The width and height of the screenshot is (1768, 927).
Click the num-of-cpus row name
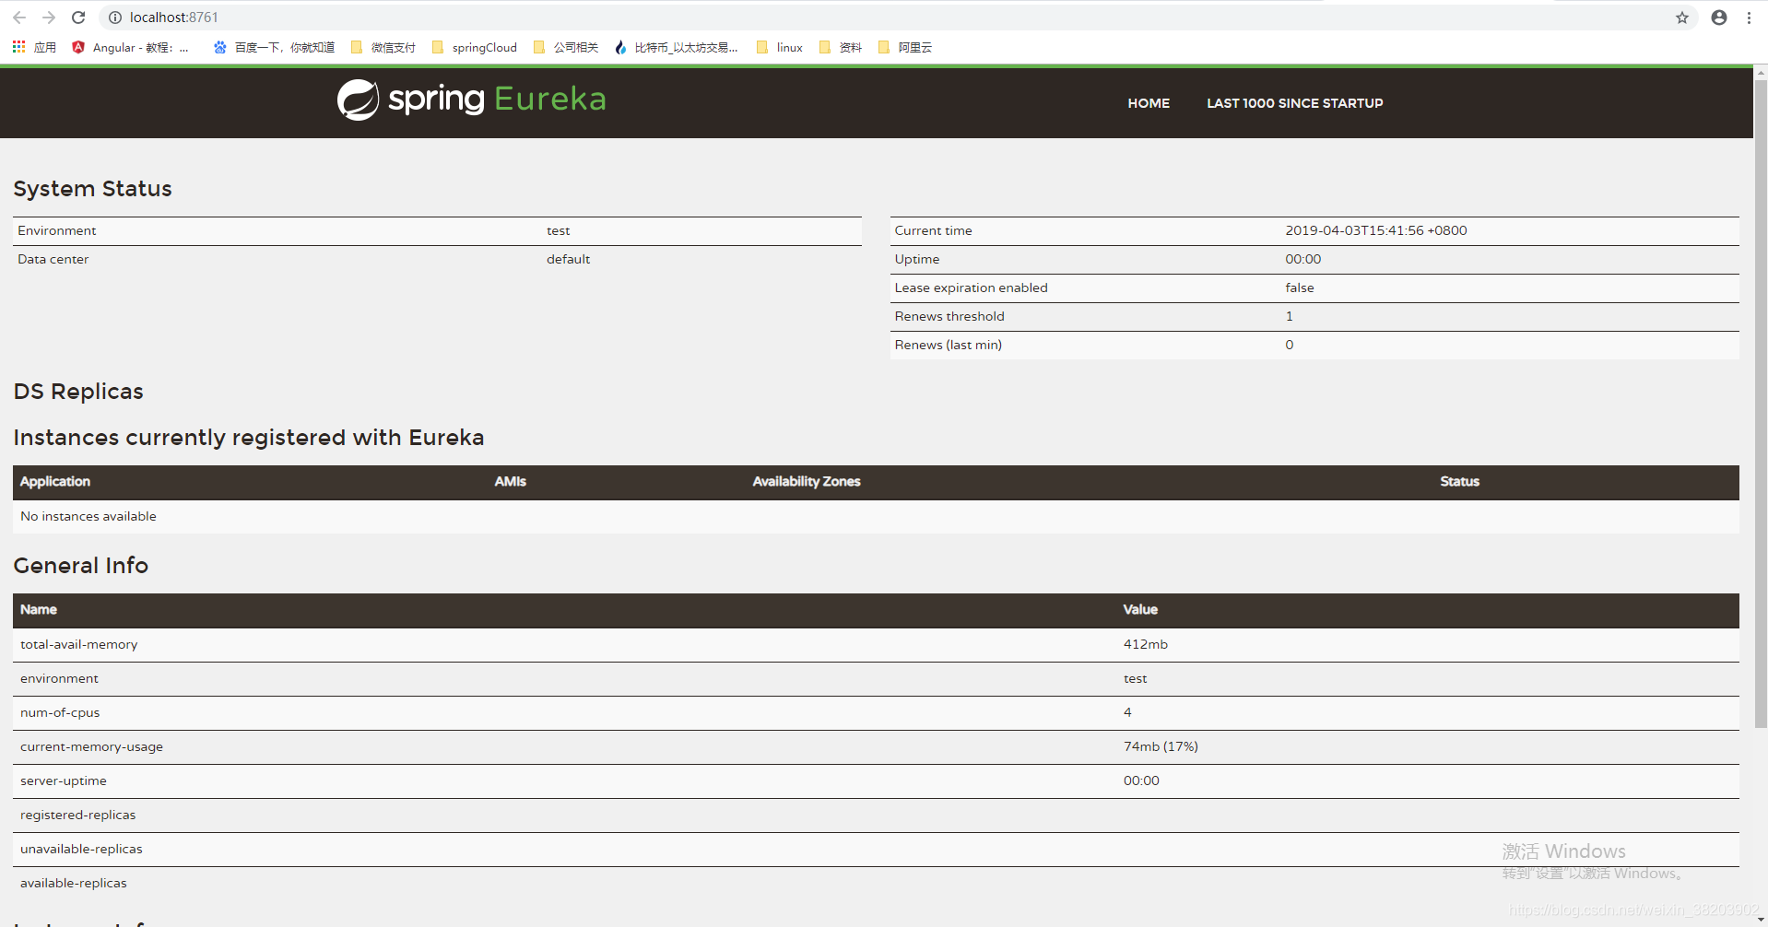click(60, 712)
